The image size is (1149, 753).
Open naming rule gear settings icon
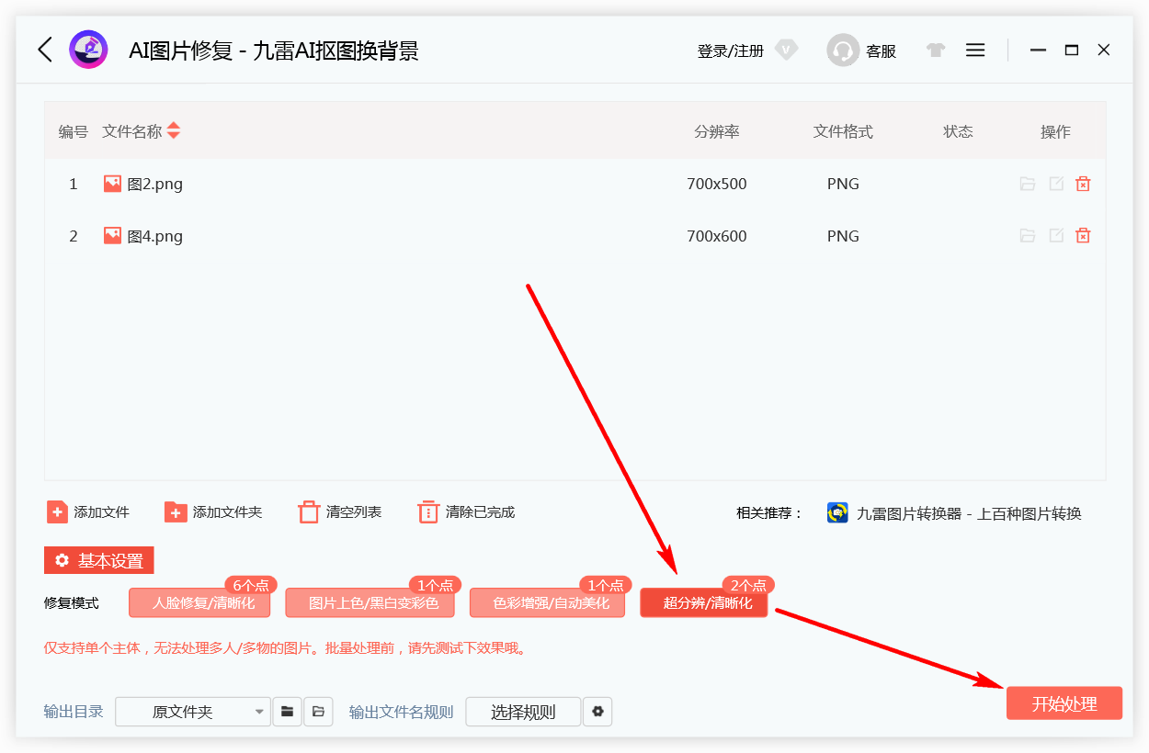click(x=598, y=712)
